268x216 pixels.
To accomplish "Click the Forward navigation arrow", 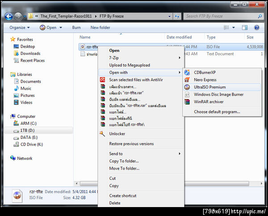I will click(18, 17).
